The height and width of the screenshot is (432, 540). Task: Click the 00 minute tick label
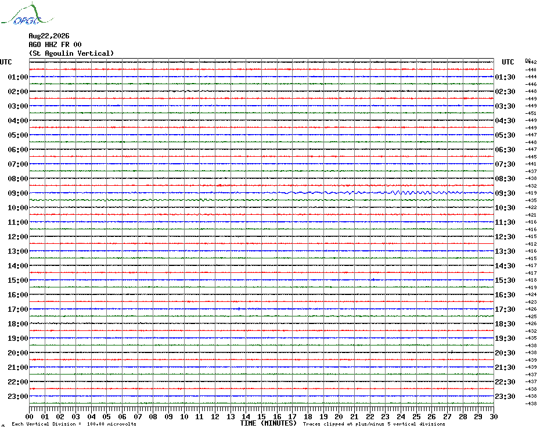[30, 417]
